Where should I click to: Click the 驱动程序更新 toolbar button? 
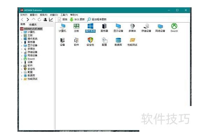coord(96,19)
